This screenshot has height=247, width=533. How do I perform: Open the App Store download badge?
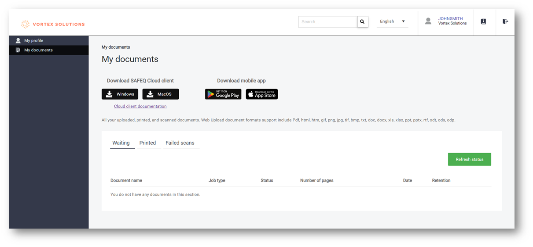click(x=262, y=94)
